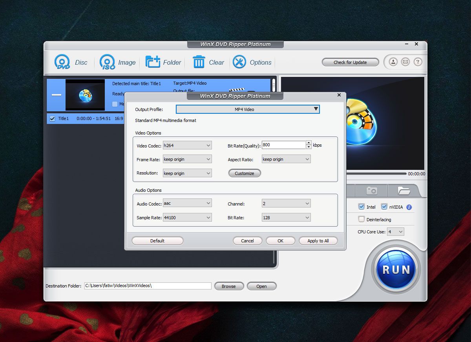Open the Frame Rate dropdown

pos(187,159)
